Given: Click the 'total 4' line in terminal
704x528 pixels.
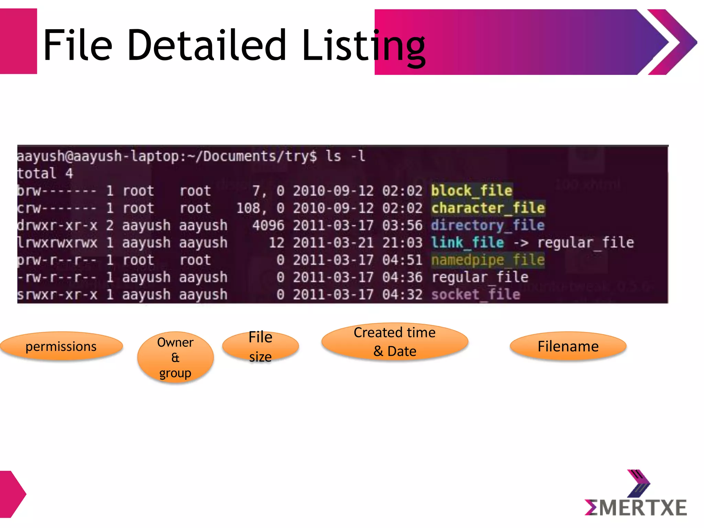Looking at the screenshot, I should pyautogui.click(x=45, y=173).
